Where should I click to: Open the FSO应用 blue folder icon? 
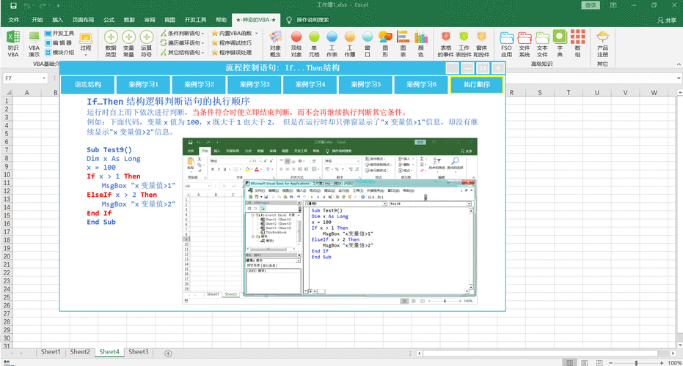pos(506,43)
